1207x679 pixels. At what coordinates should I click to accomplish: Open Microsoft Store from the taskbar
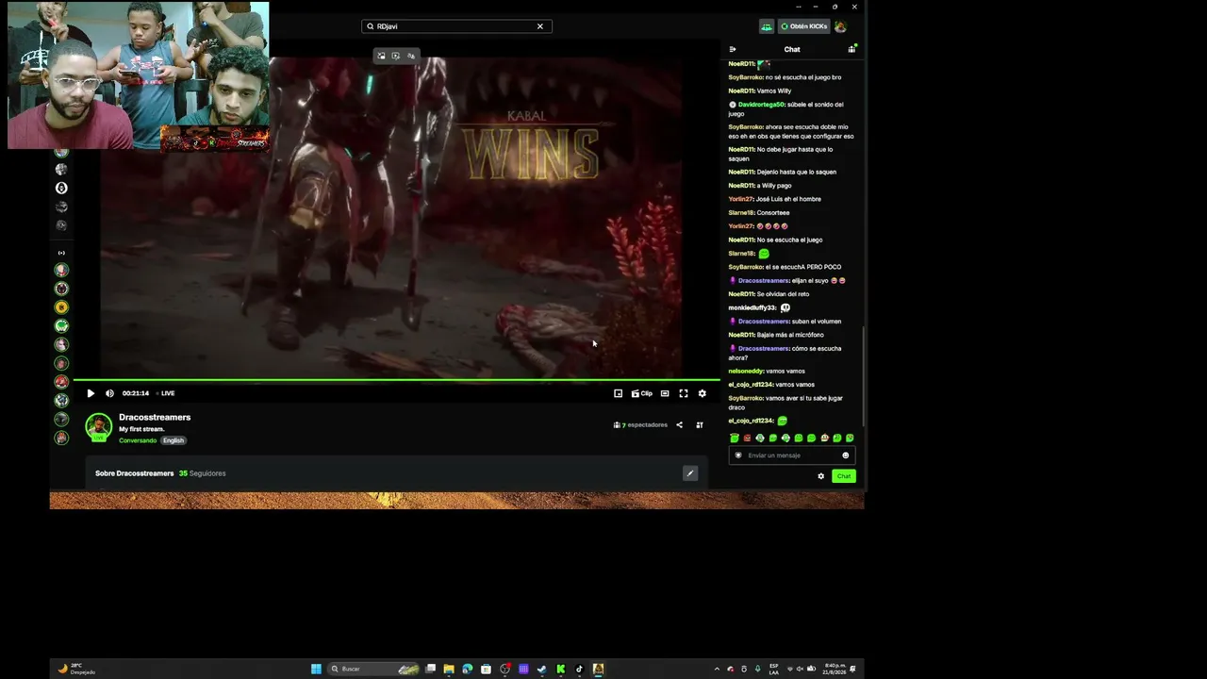pos(486,669)
